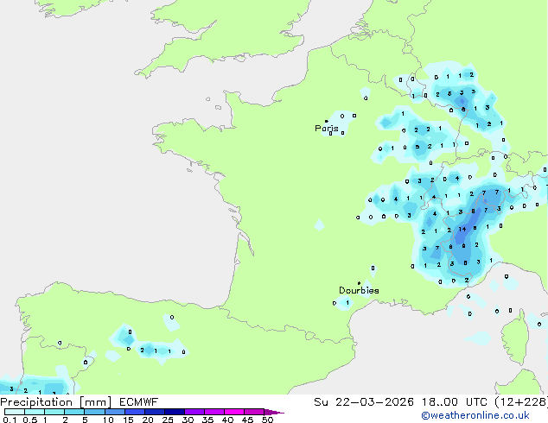Click the Dourbies location label
Screen dimensions: 548x423
click(359, 290)
